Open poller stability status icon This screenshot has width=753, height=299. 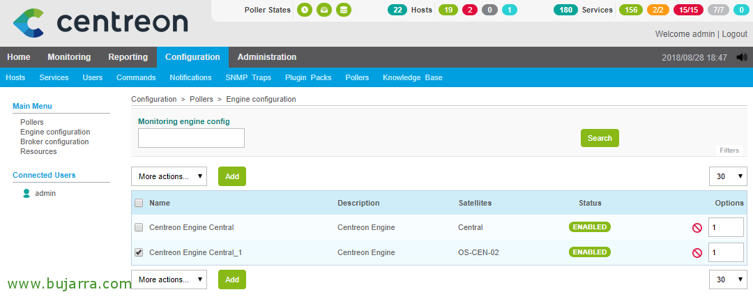[x=324, y=10]
